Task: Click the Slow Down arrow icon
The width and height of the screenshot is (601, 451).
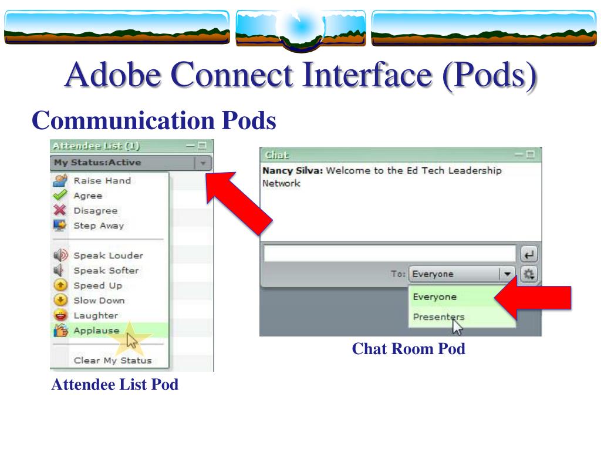Action: point(60,300)
